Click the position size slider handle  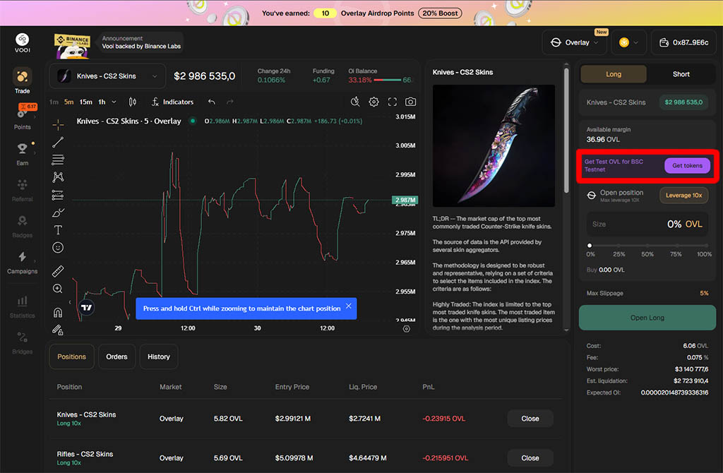(590, 246)
